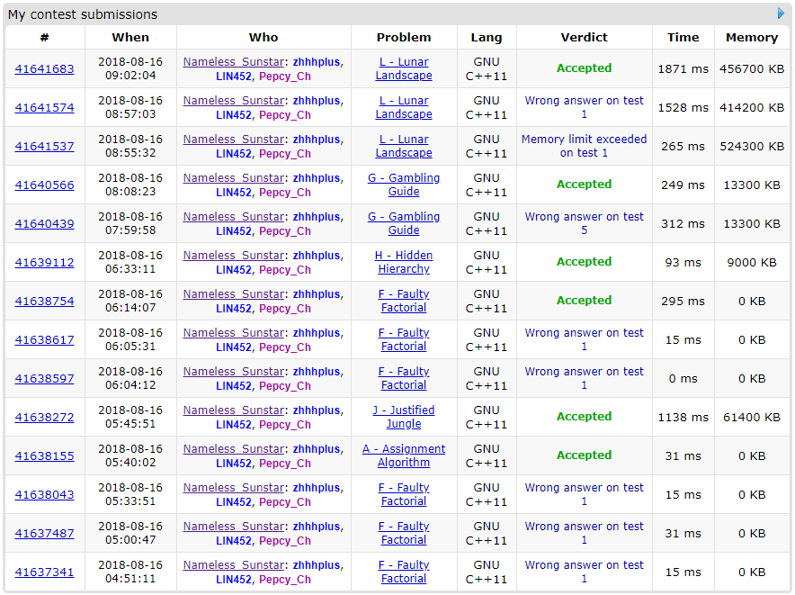Click the Problem column header
This screenshot has height=595, width=795.
tap(404, 38)
